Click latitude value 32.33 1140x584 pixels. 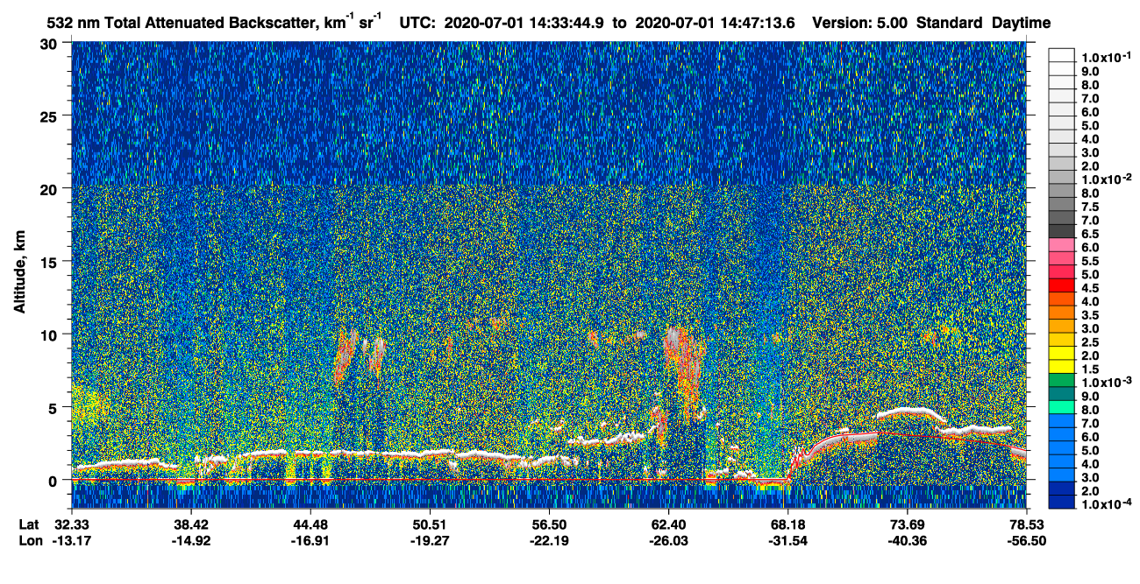tap(73, 524)
